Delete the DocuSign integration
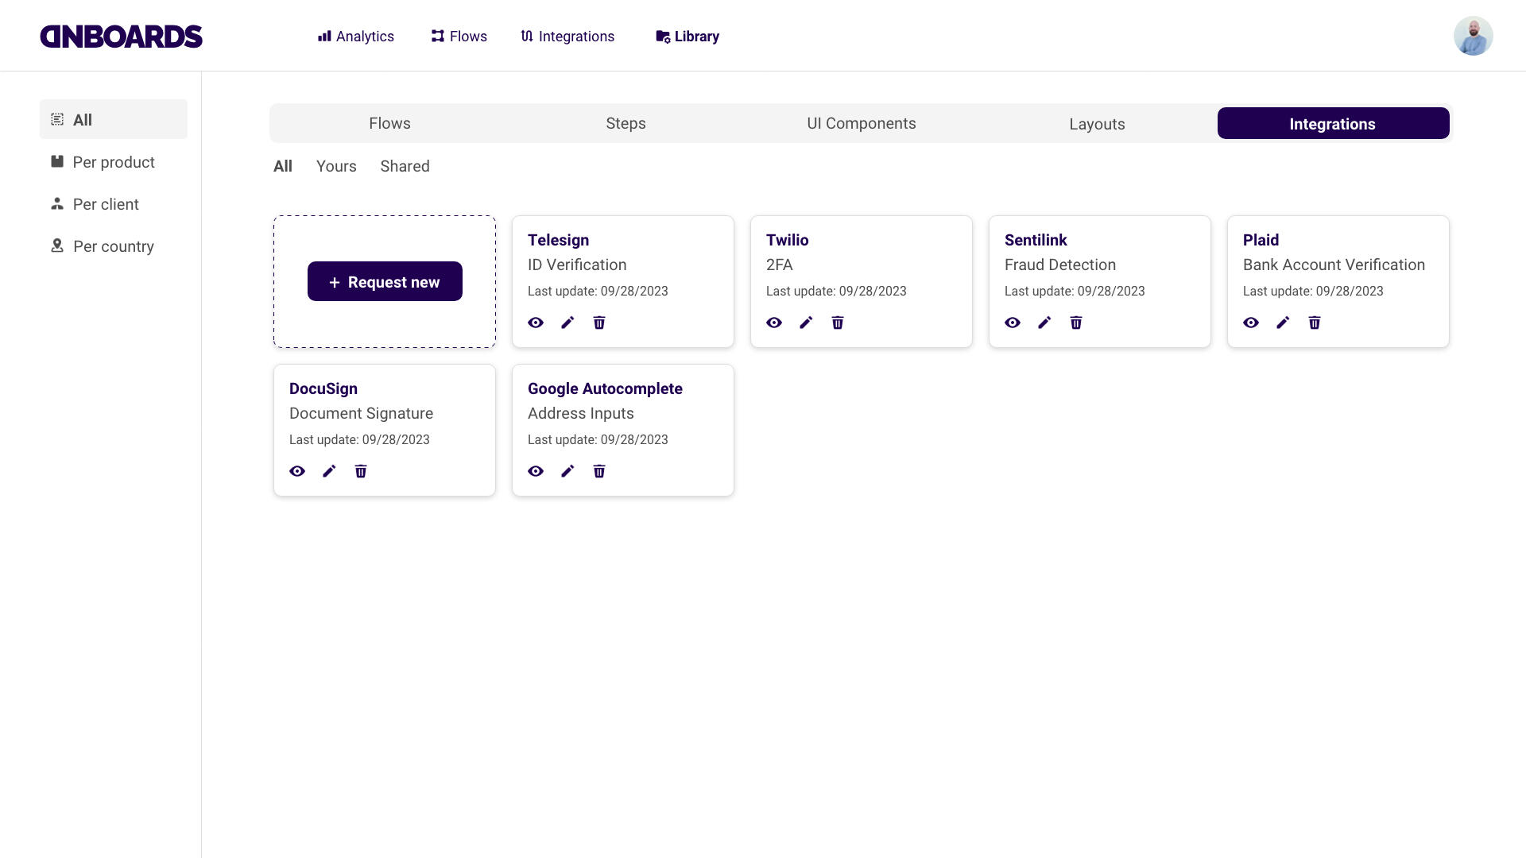This screenshot has height=858, width=1526. click(361, 471)
